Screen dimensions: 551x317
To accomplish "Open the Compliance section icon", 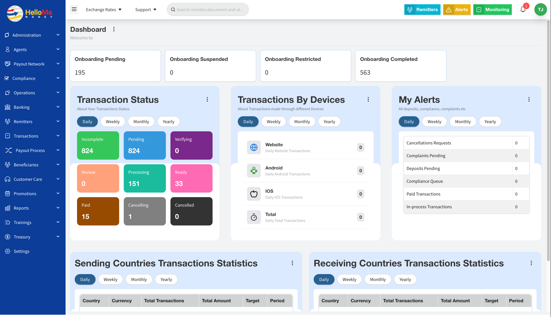I will (7, 78).
